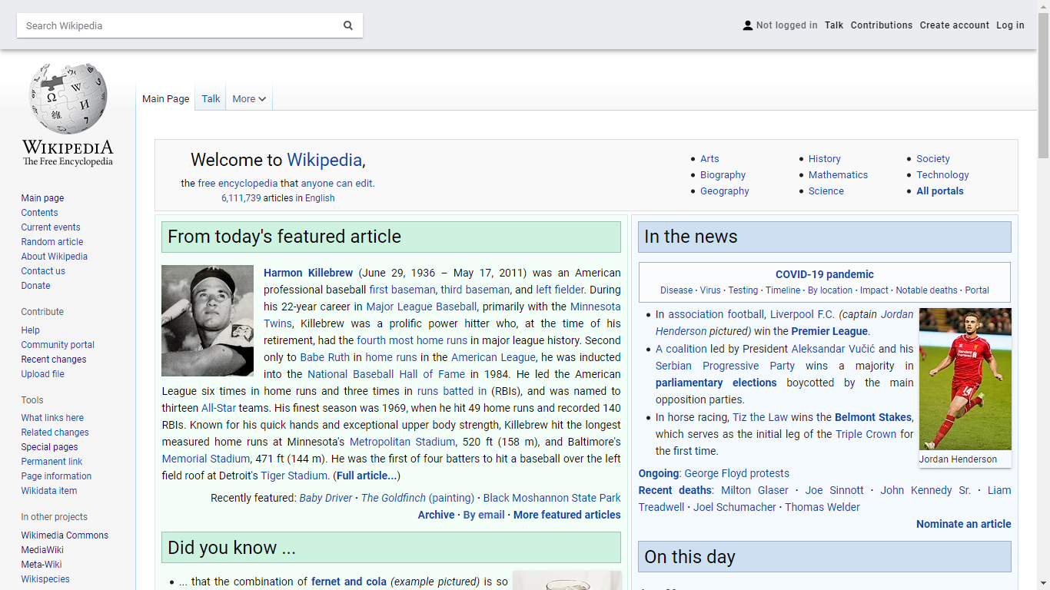Select the Main Page tab

(x=165, y=98)
